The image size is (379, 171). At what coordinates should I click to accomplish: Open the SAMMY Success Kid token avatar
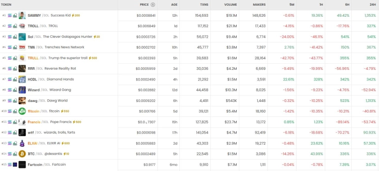click(x=22, y=15)
